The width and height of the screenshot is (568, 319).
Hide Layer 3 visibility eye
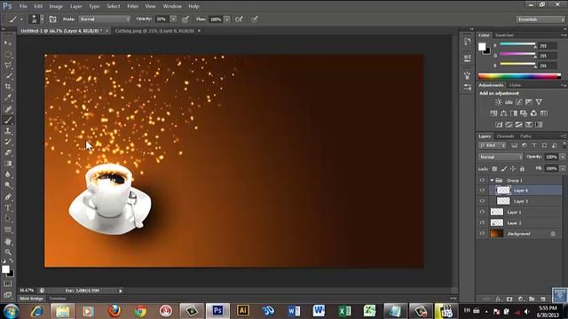pos(482,201)
